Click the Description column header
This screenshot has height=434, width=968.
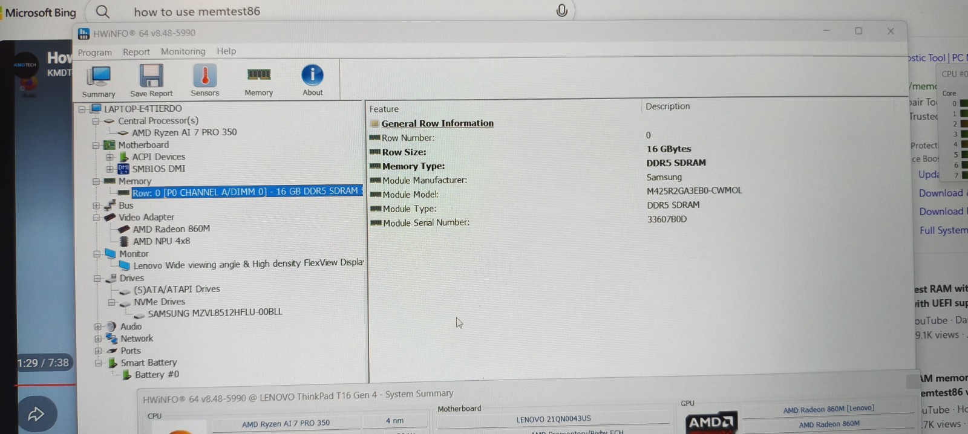coord(667,106)
